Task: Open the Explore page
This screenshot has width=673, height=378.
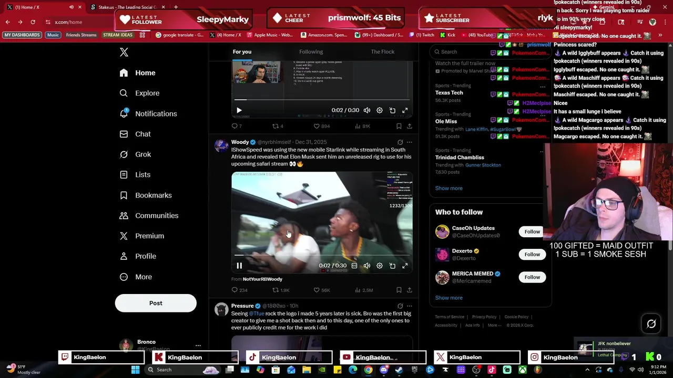Action: click(x=139, y=93)
